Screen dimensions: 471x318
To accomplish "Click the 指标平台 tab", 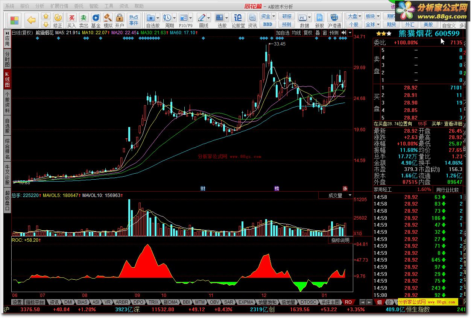I will coord(35,302).
